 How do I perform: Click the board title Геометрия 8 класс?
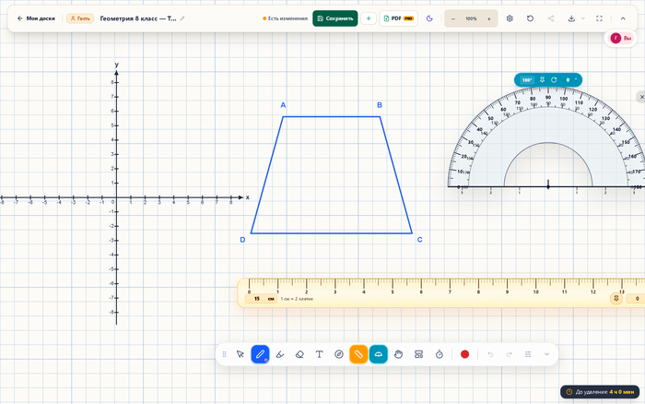[x=138, y=18]
